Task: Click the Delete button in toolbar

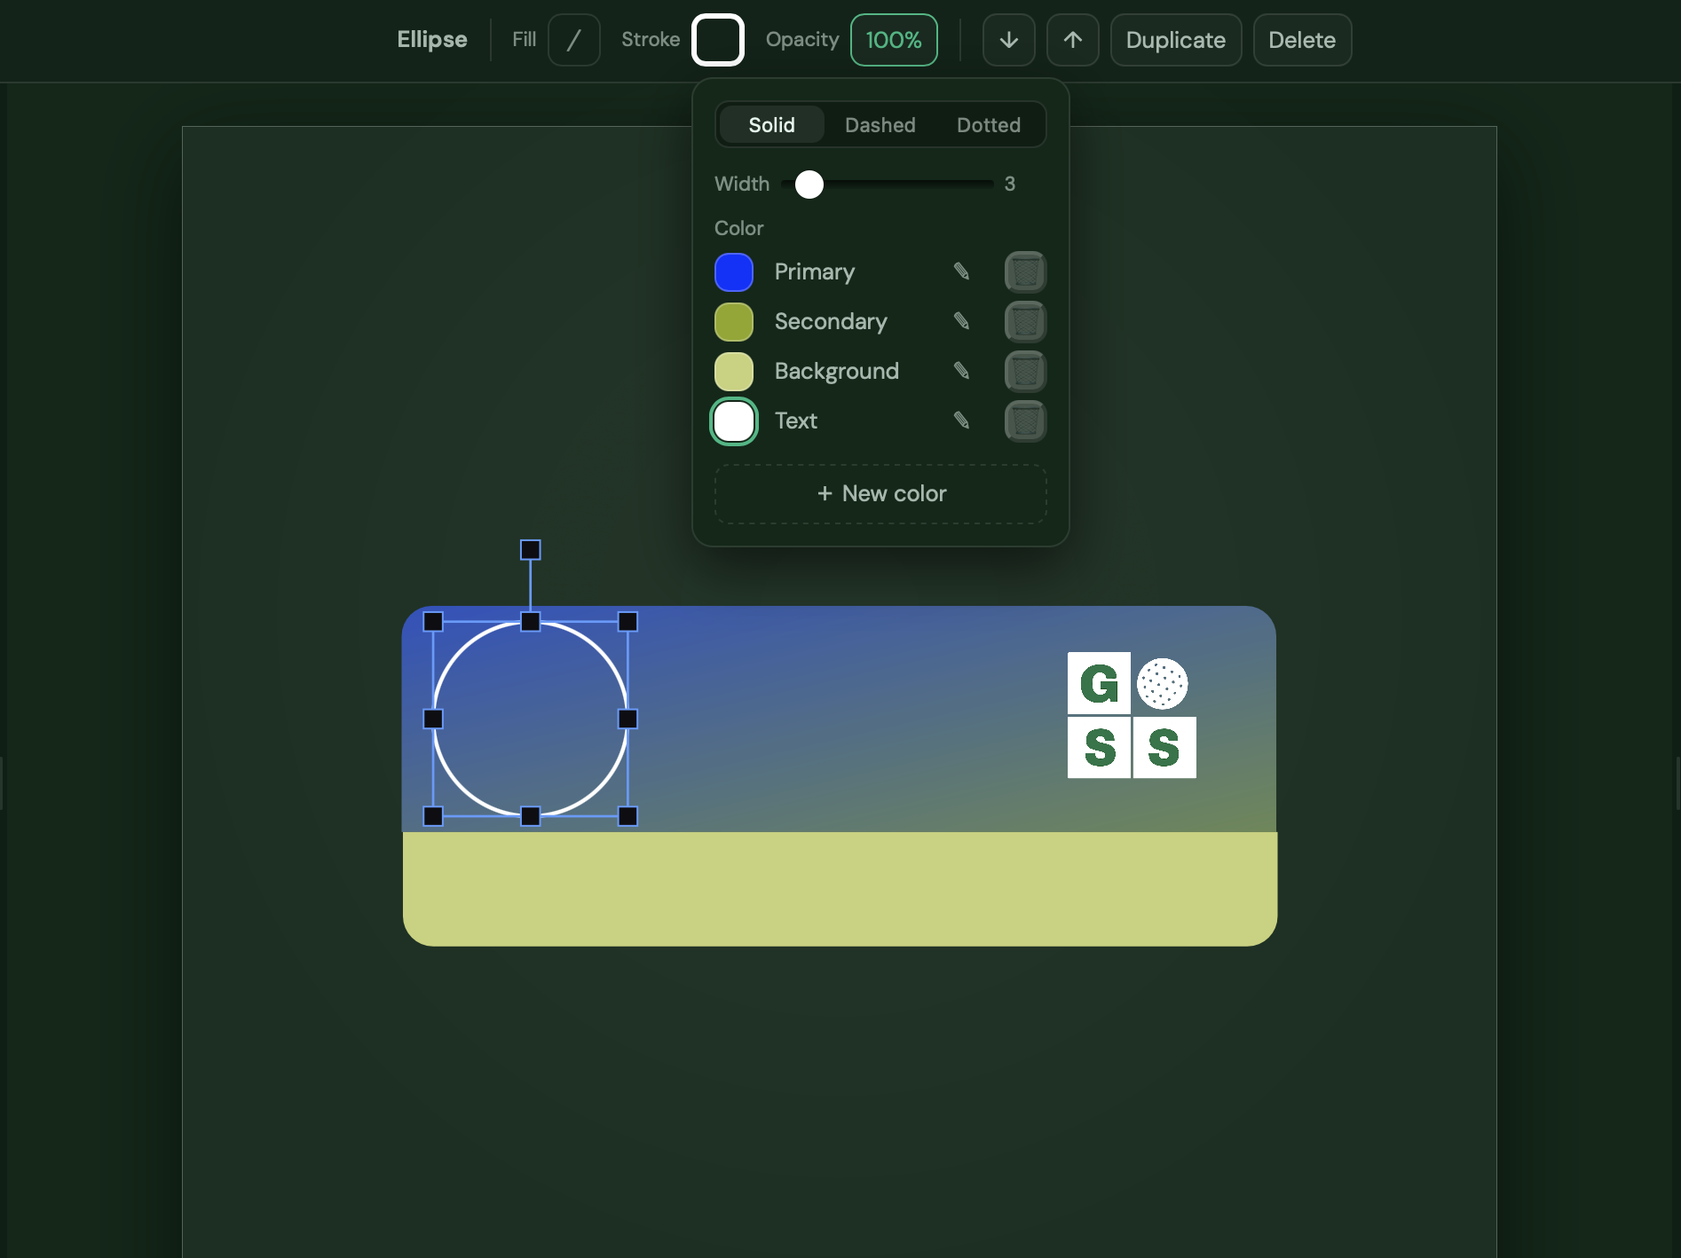Action: (x=1302, y=40)
